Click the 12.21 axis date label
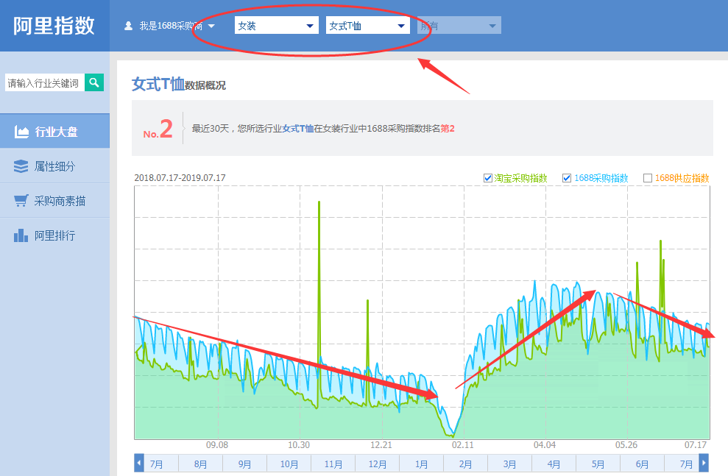This screenshot has height=476, width=728. point(381,445)
